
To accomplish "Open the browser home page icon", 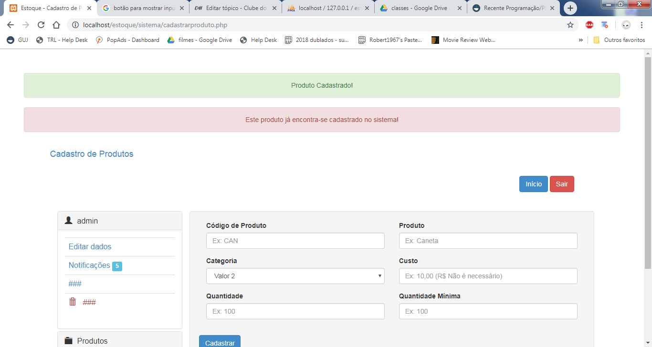I will pyautogui.click(x=56, y=25).
